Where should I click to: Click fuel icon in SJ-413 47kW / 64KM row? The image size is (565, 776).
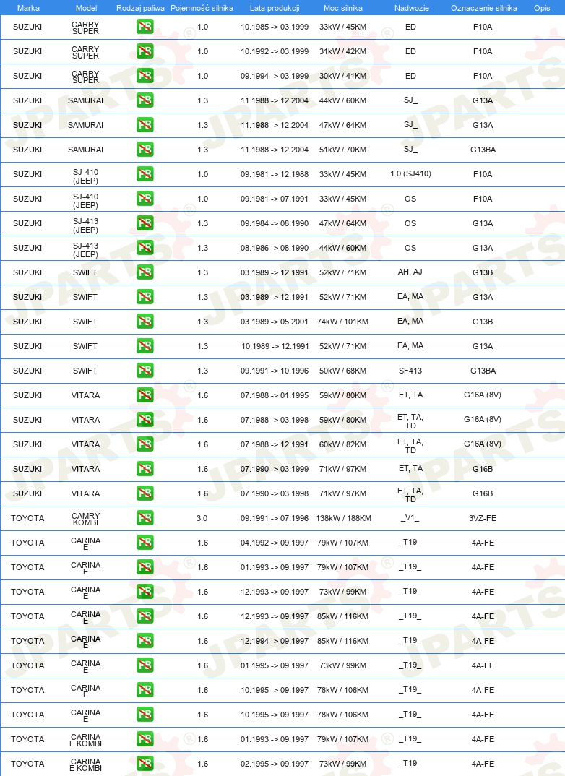click(145, 223)
